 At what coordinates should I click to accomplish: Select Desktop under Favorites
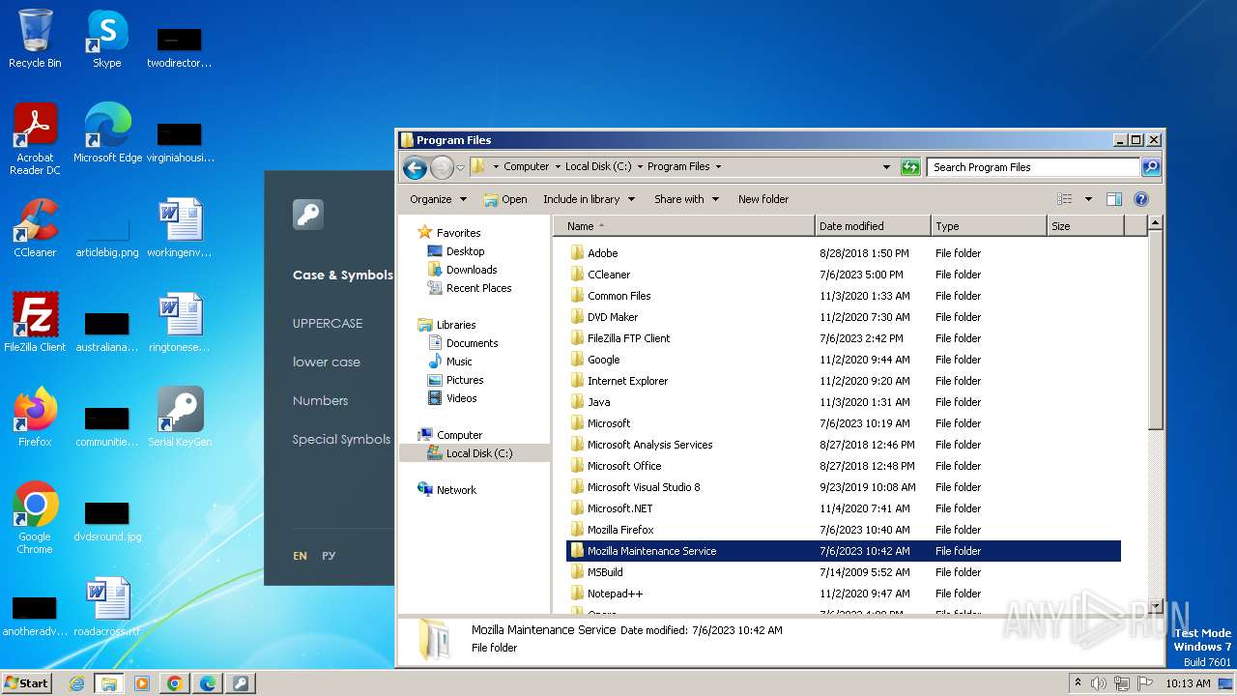465,251
